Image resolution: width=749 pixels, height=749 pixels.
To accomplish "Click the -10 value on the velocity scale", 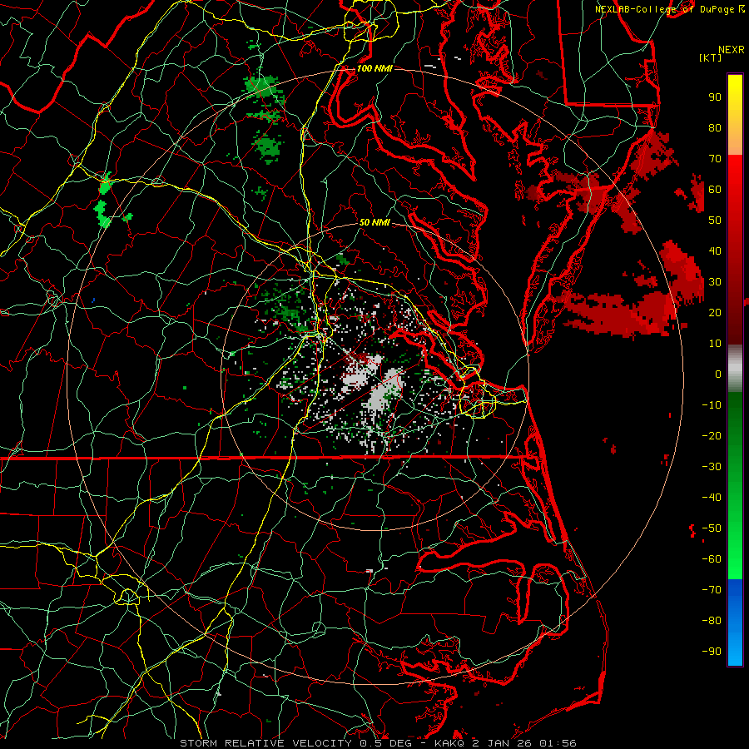I will [x=712, y=405].
